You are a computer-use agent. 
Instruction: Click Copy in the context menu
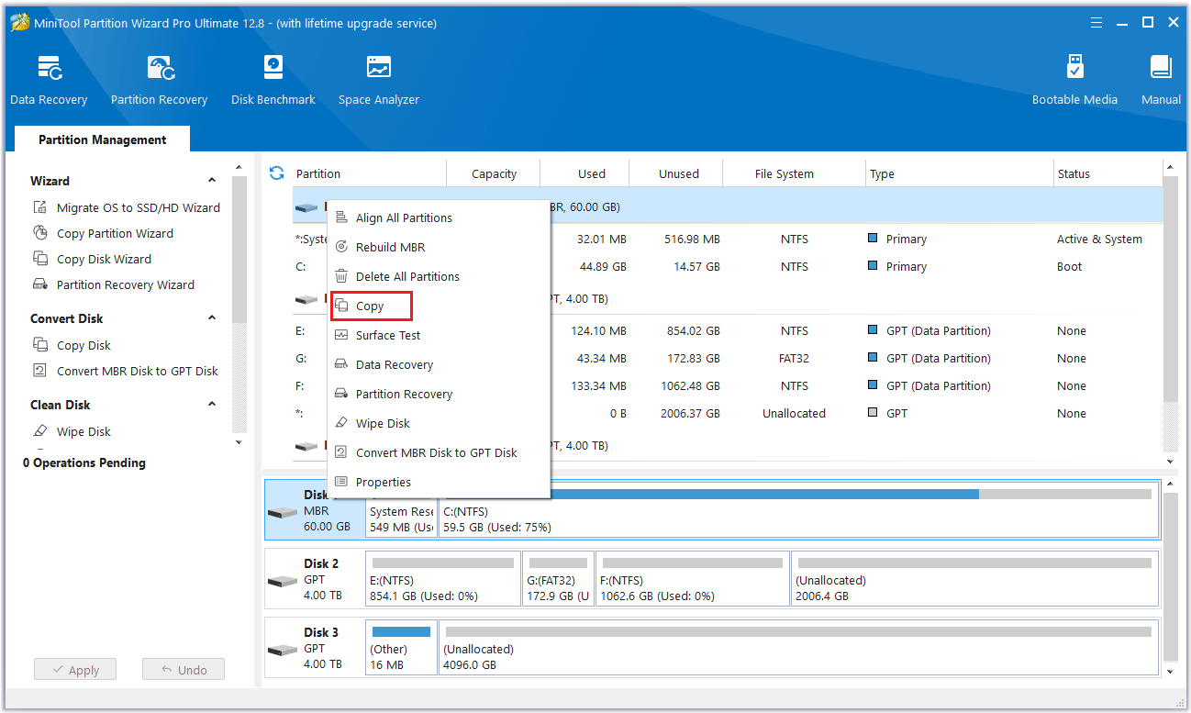coord(439,306)
